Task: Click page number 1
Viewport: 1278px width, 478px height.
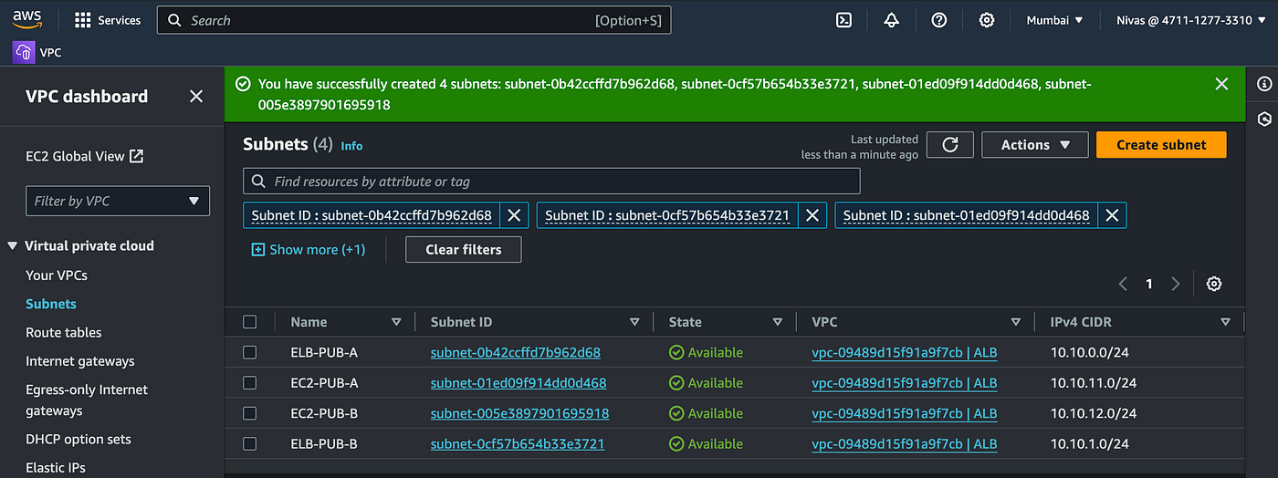Action: [1149, 284]
